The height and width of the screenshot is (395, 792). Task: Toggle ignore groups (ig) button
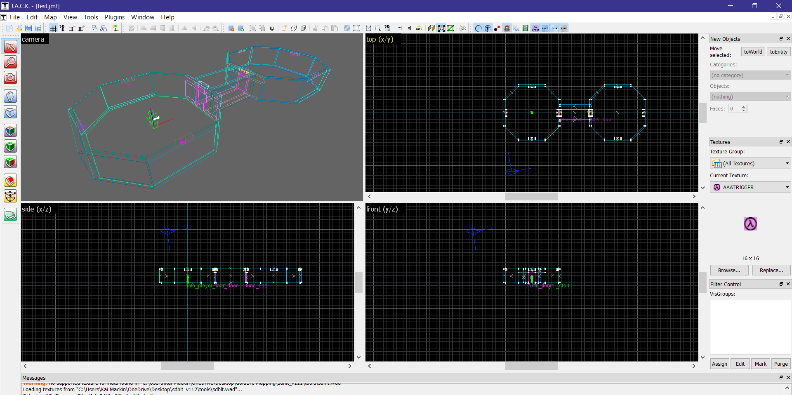[x=272, y=28]
